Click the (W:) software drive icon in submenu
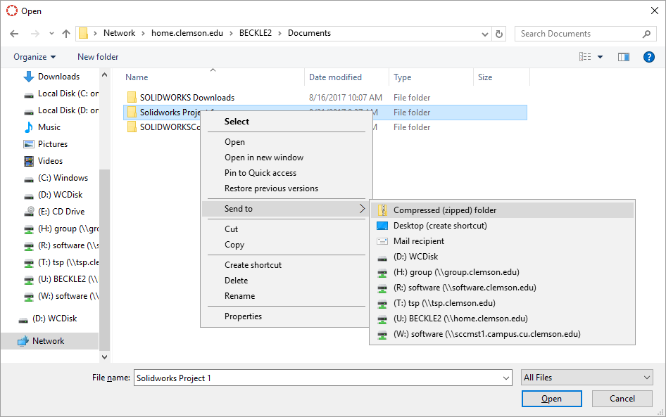This screenshot has height=417, width=666. tap(382, 335)
